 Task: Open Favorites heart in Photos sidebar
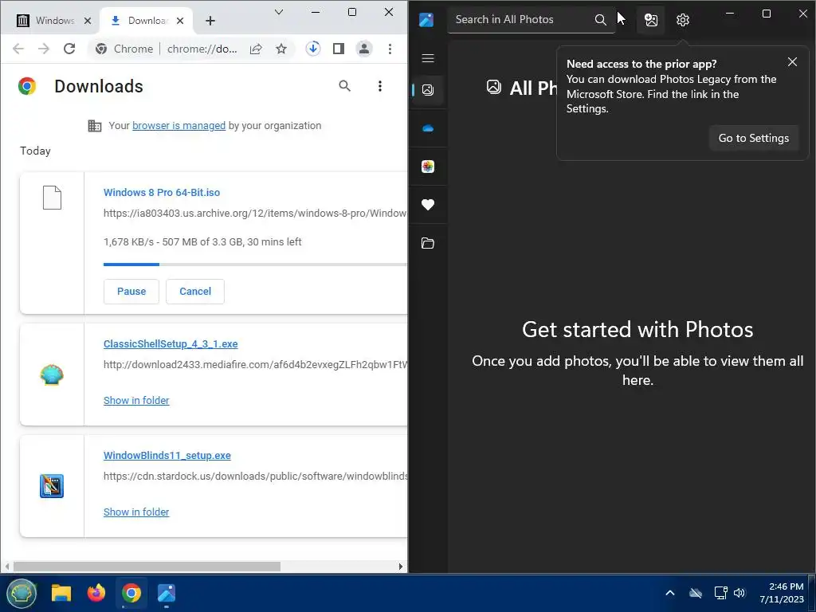[x=428, y=205]
